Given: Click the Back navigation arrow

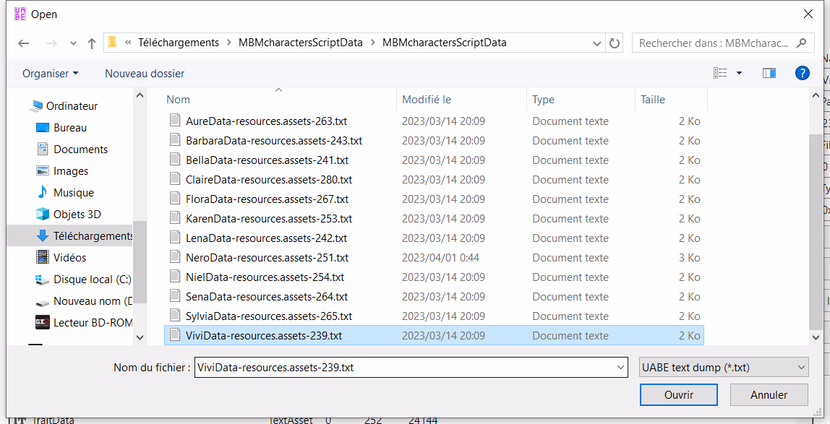Looking at the screenshot, I should pyautogui.click(x=23, y=43).
